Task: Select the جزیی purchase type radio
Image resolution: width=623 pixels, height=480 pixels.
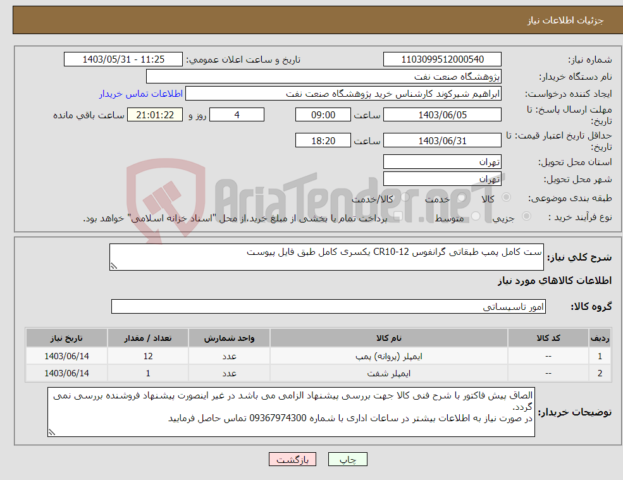Action: tap(526, 216)
